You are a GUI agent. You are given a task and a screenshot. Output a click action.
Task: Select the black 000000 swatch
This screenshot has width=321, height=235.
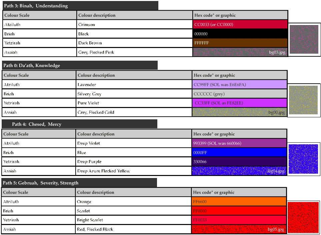tap(240, 34)
